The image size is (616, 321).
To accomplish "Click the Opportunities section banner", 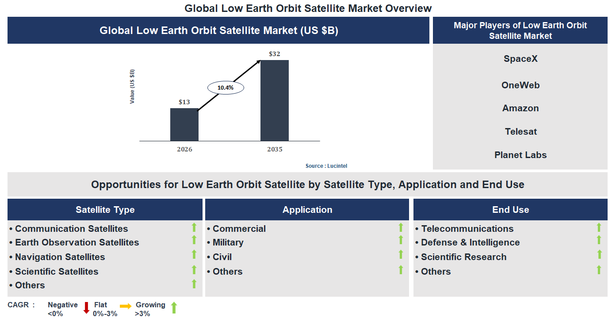I will pos(307,184).
